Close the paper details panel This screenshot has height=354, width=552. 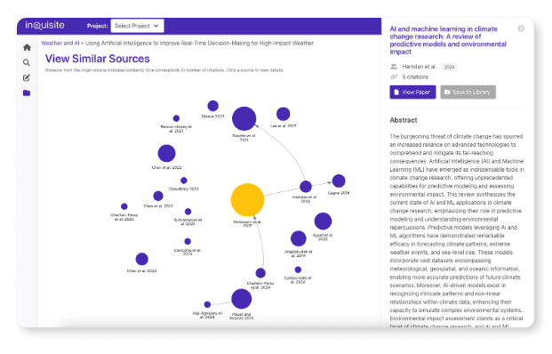coord(521,28)
